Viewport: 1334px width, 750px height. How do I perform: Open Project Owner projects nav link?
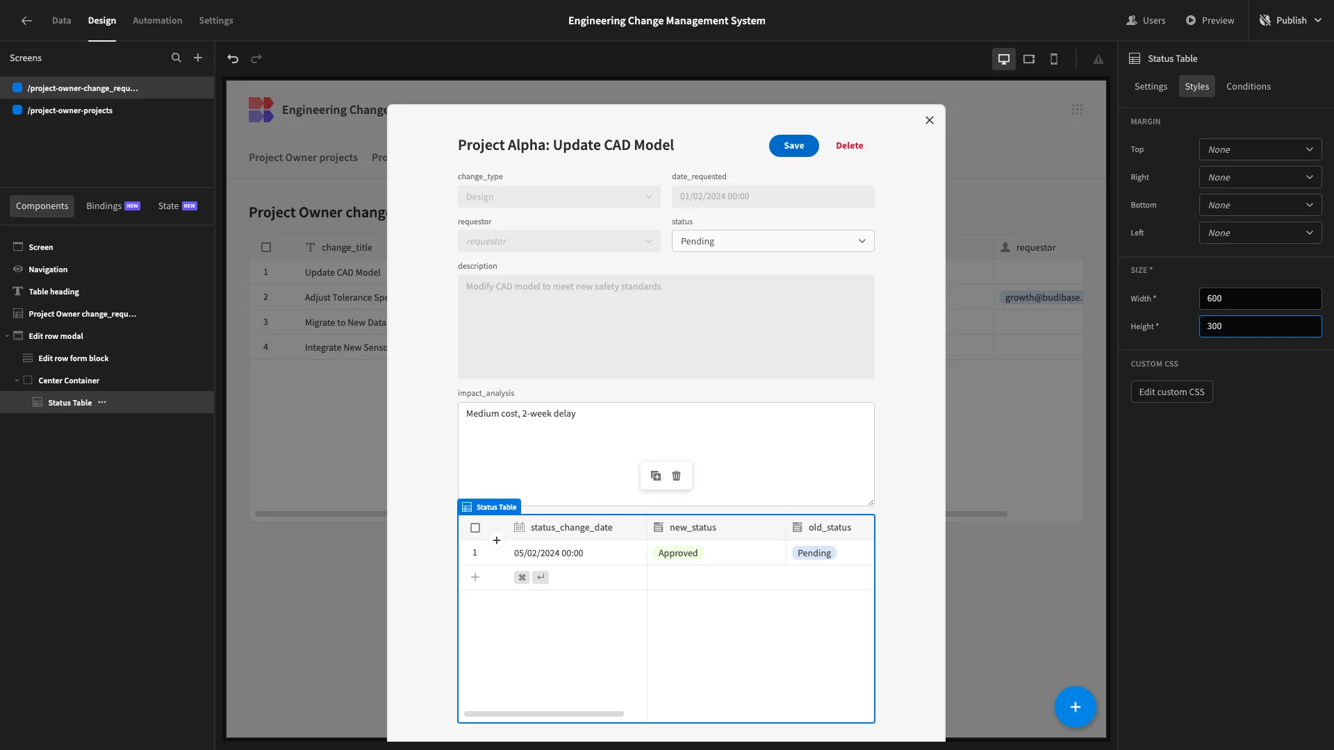[x=303, y=158]
